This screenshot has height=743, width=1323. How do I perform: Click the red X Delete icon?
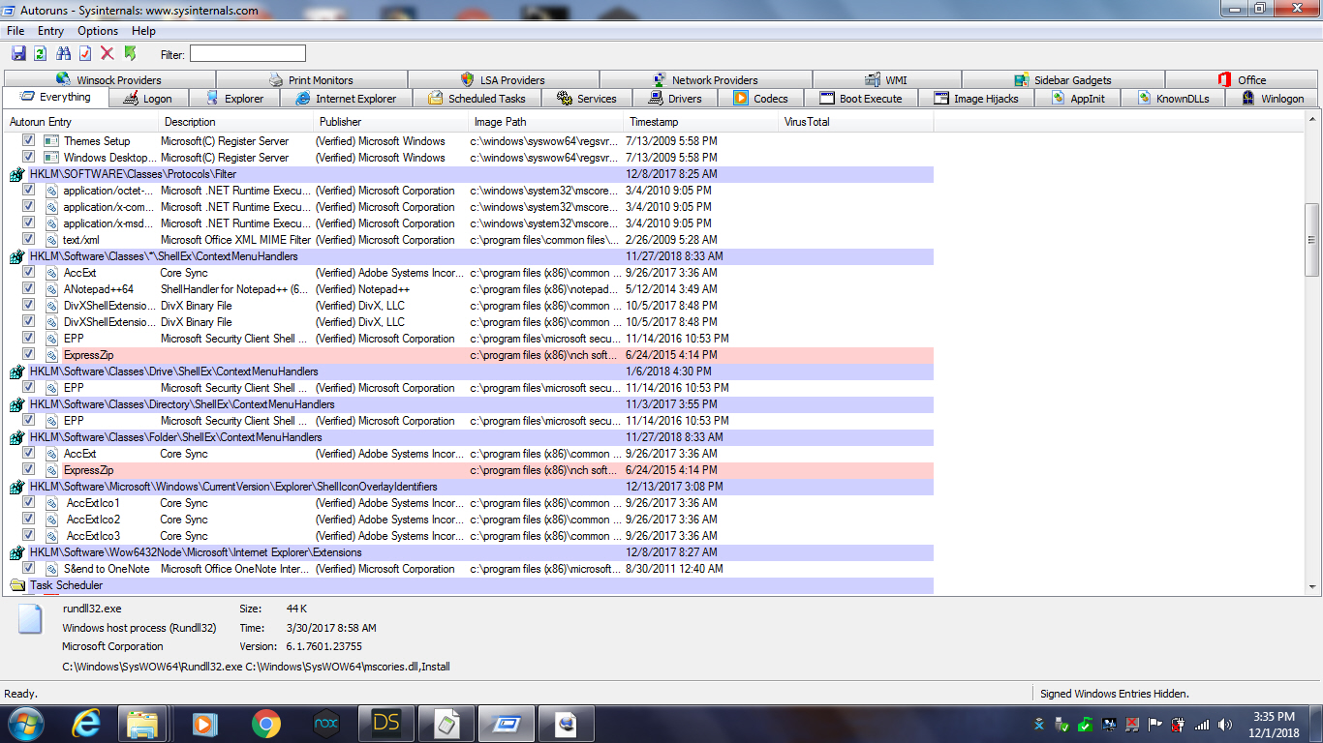pos(108,53)
